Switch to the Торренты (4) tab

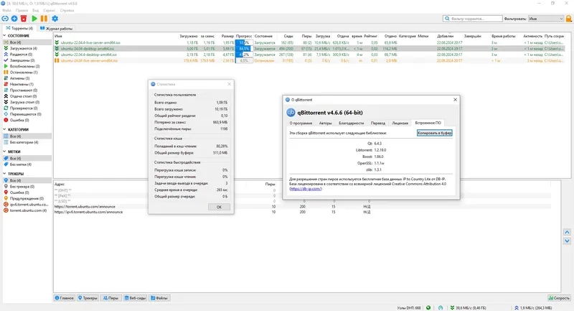[19, 28]
